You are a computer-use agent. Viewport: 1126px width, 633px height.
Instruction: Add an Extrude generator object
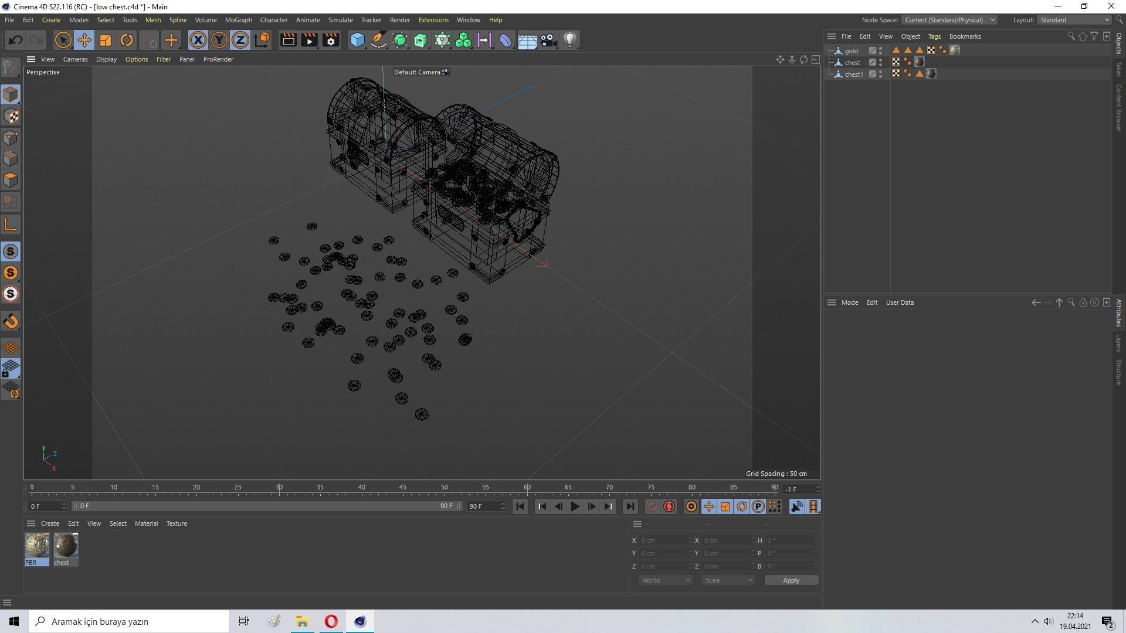421,40
